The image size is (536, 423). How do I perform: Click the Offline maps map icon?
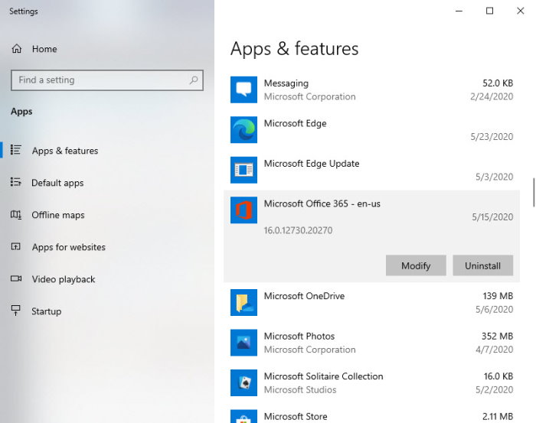(16, 215)
